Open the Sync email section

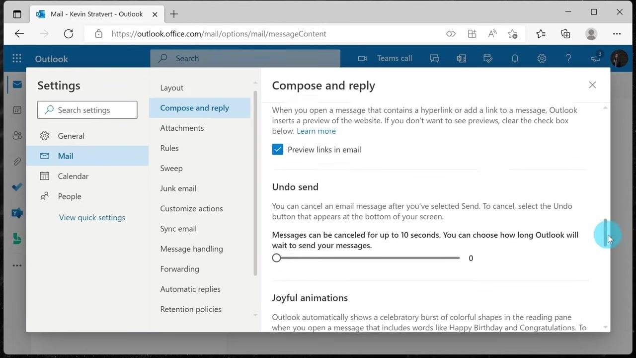tap(200, 229)
